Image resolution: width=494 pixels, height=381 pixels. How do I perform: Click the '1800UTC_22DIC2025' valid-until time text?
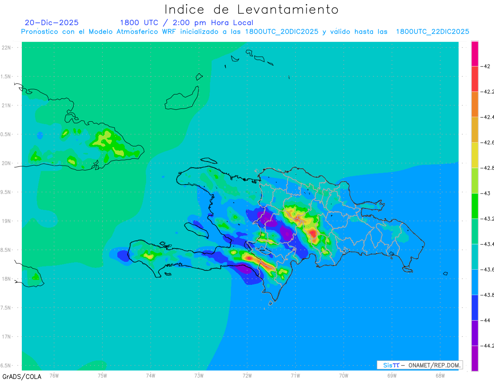433,32
